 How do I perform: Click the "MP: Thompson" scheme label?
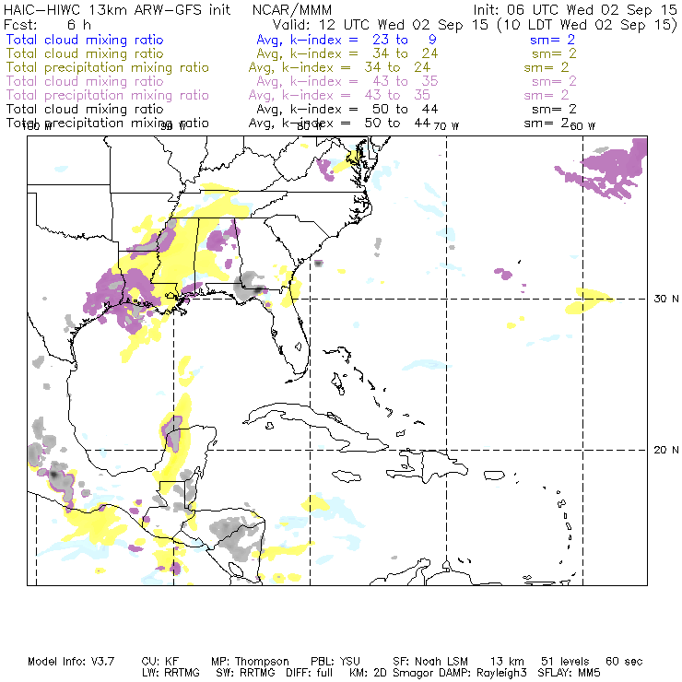[x=250, y=662]
